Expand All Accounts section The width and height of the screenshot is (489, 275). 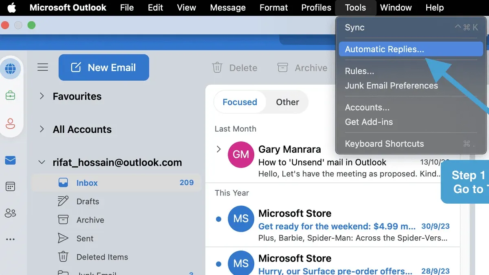tap(42, 129)
